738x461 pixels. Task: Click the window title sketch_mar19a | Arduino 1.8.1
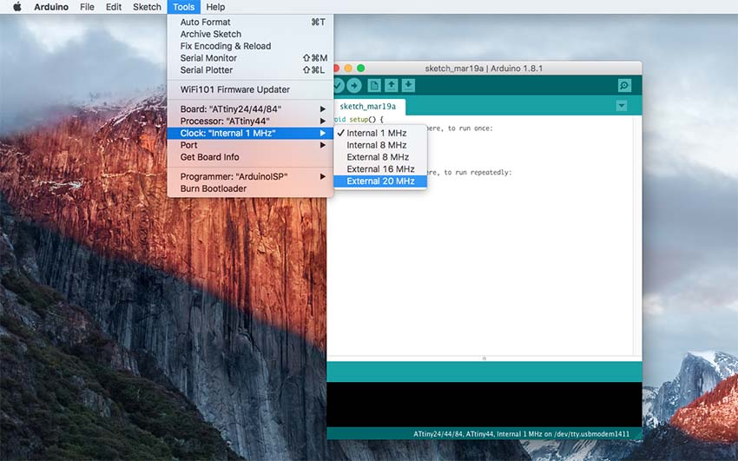pos(484,69)
